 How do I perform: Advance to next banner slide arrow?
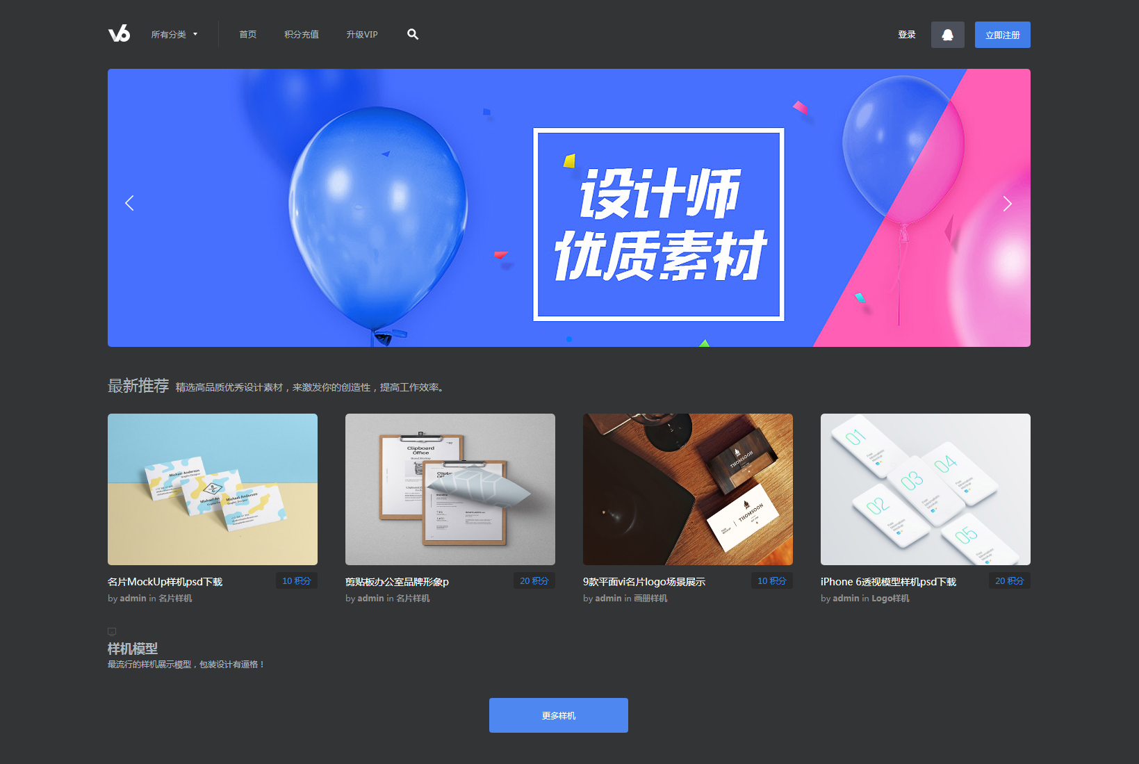point(1007,204)
